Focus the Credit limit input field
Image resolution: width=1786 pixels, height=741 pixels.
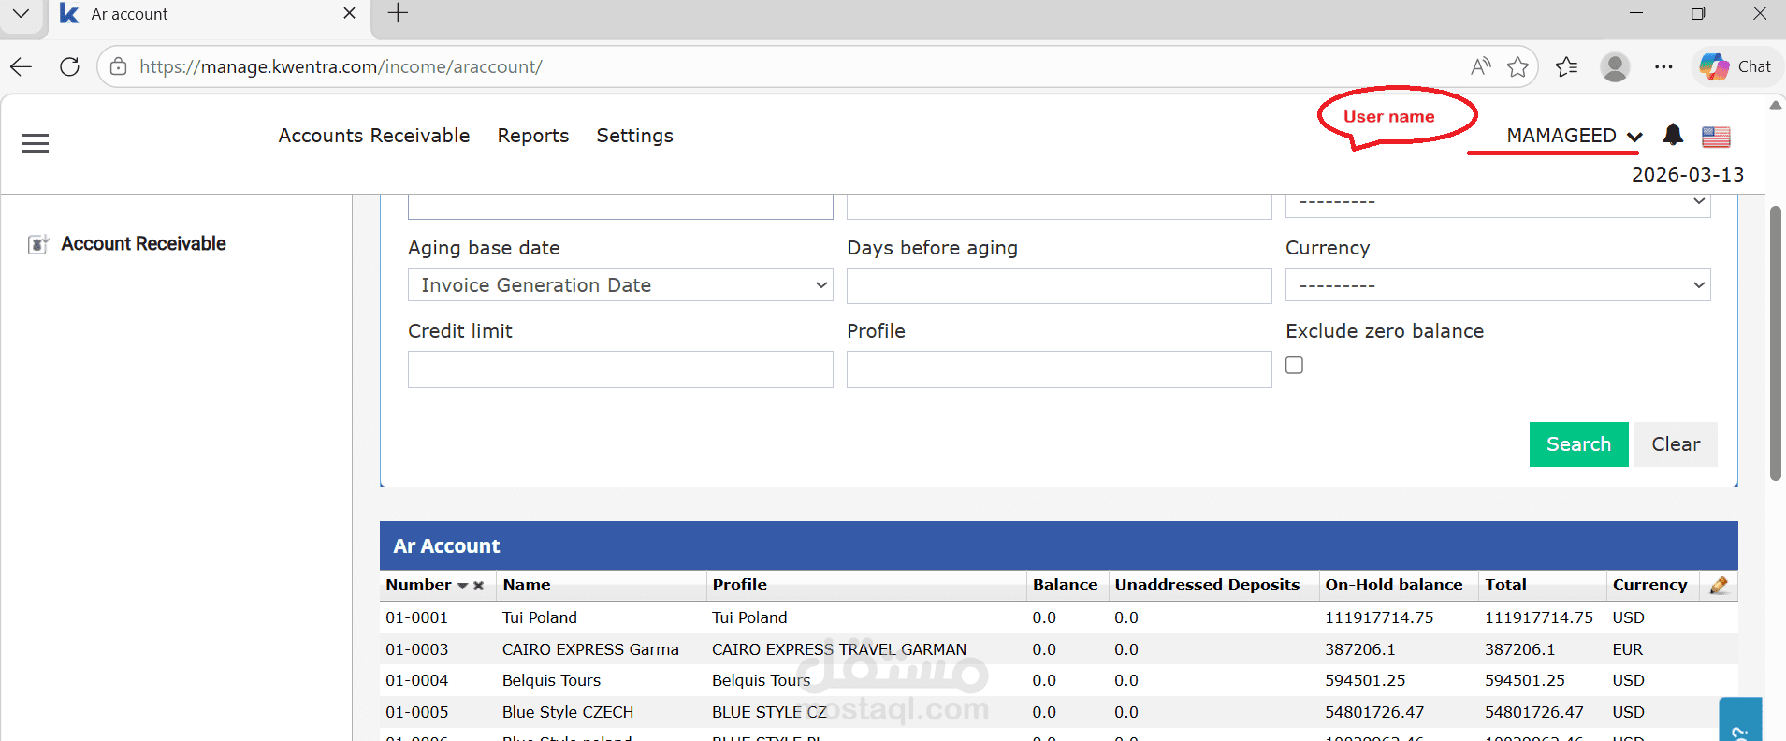[620, 370]
